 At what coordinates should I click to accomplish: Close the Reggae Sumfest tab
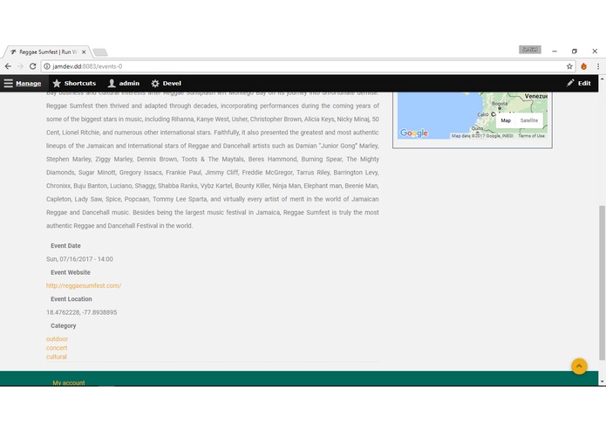pyautogui.click(x=84, y=51)
